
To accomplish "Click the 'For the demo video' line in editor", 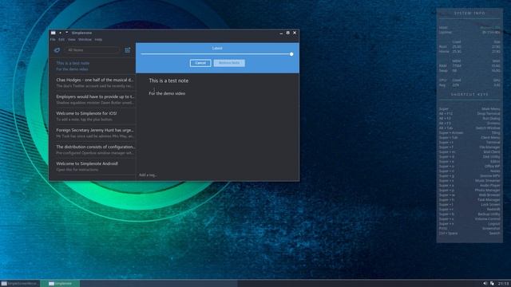I will [167, 93].
